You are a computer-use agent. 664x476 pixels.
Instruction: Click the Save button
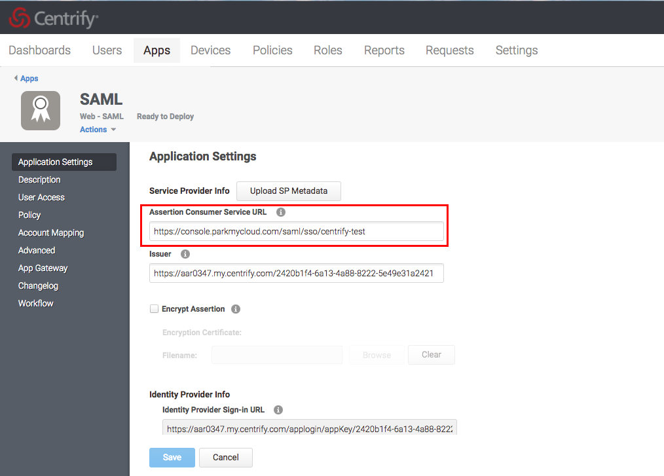(x=172, y=458)
